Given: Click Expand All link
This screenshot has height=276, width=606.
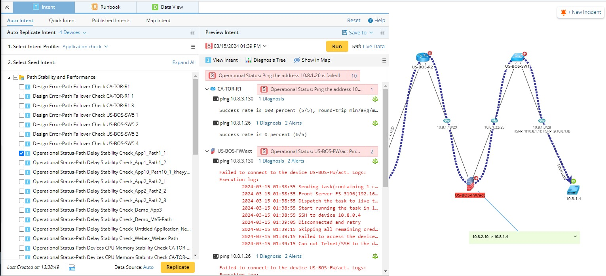Looking at the screenshot, I should coord(184,62).
